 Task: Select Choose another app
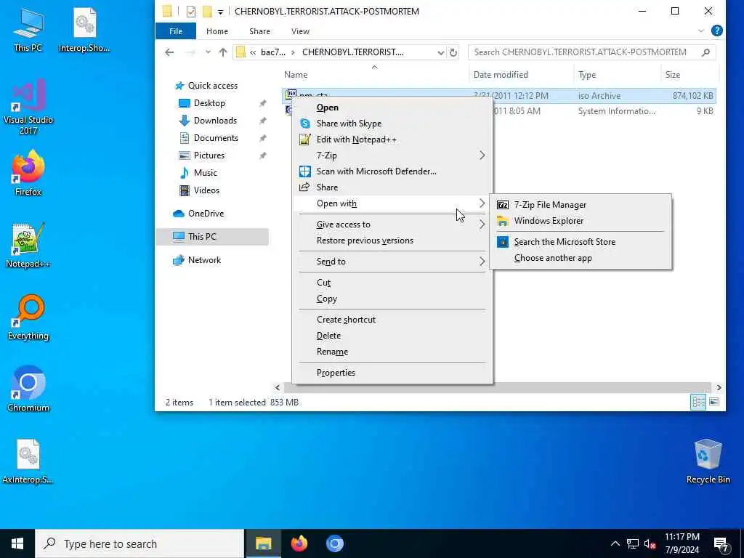(581, 258)
